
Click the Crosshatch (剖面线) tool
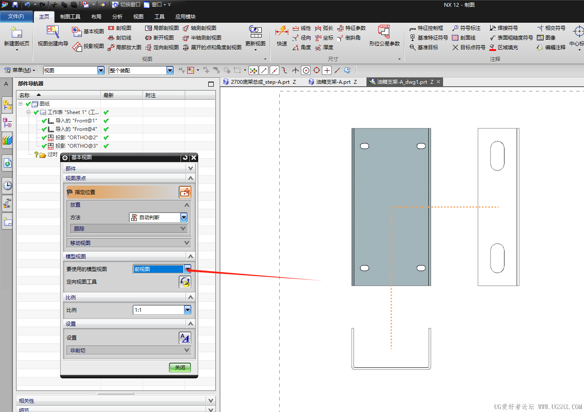464,38
